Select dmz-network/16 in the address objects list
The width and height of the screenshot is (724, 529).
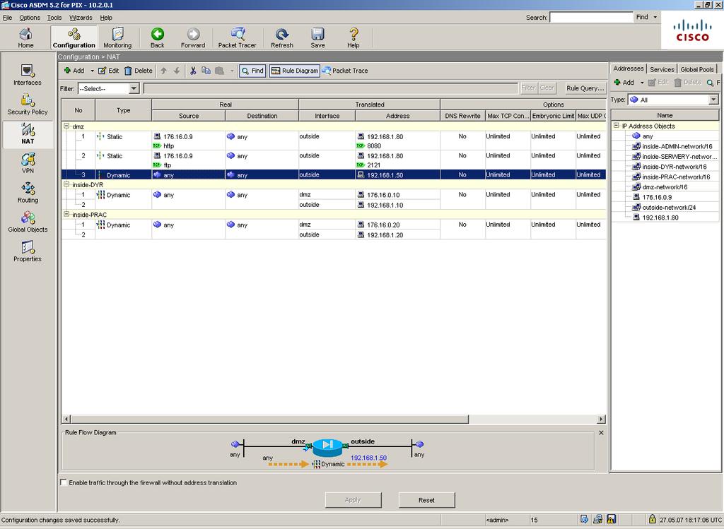coord(665,186)
